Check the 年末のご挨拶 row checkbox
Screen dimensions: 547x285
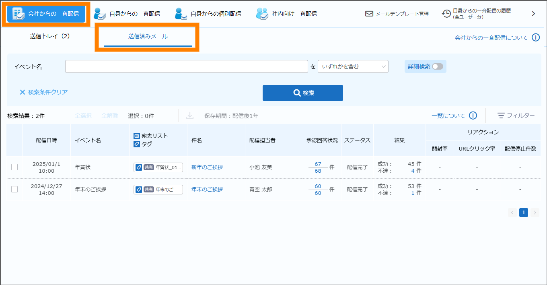coord(14,189)
